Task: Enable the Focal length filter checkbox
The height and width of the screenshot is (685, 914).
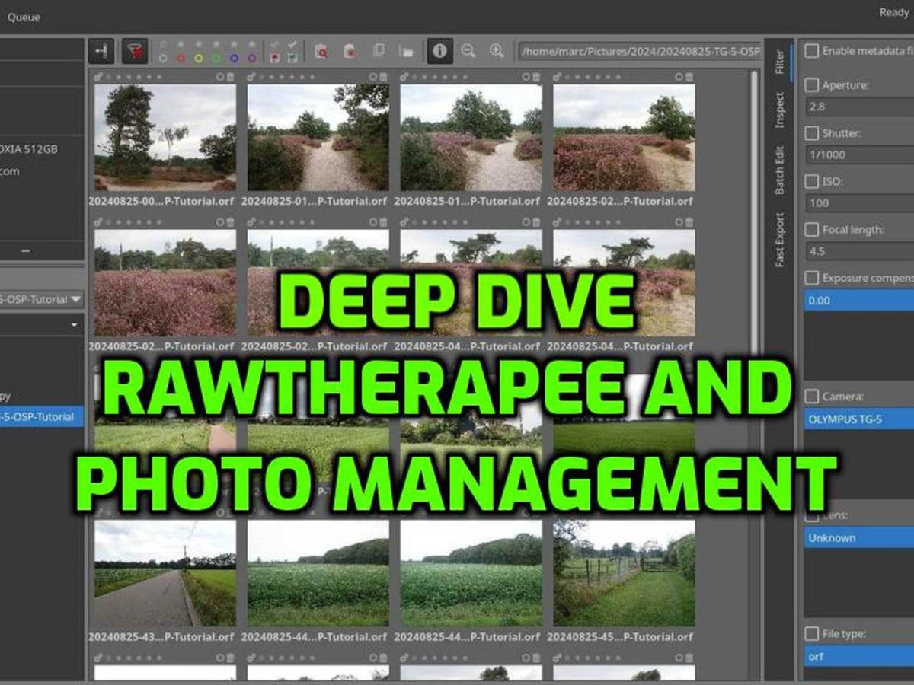Action: pyautogui.click(x=813, y=229)
